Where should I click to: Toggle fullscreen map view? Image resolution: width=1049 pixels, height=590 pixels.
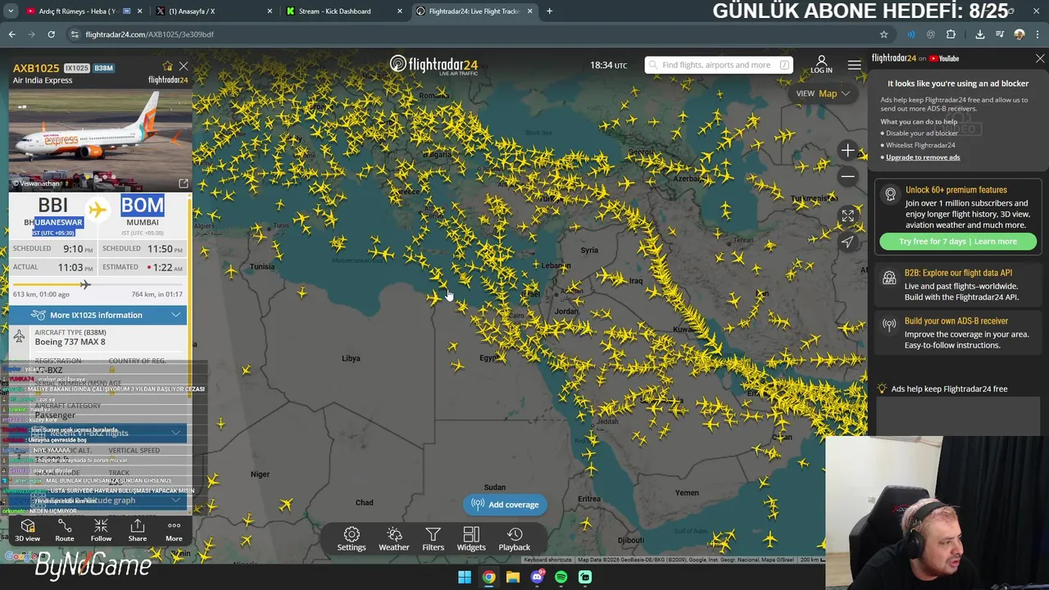pos(847,216)
